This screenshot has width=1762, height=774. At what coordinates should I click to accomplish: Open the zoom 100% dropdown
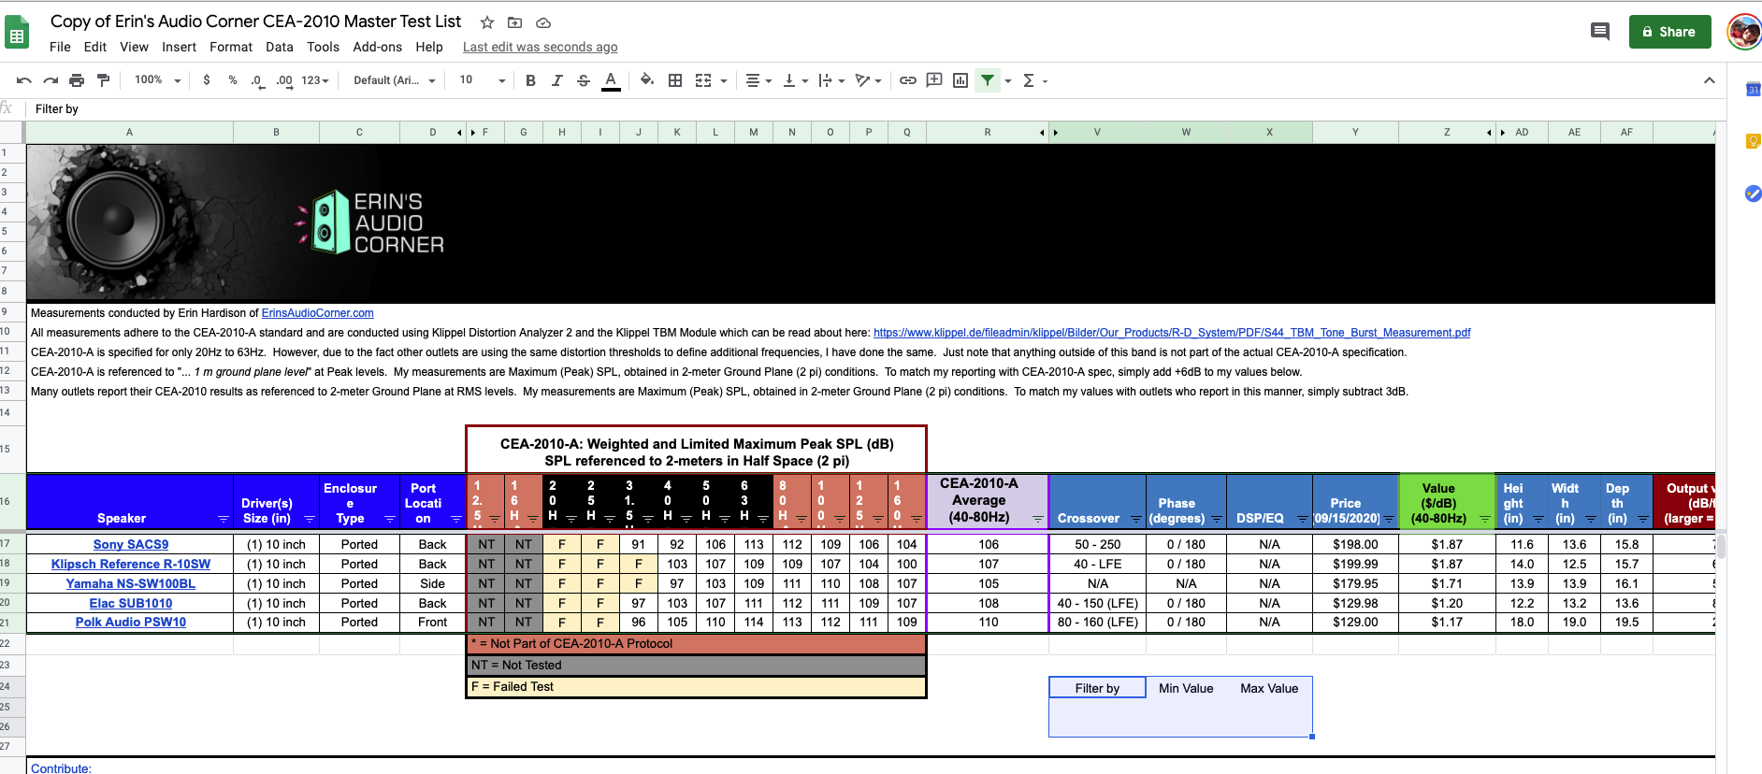(x=157, y=80)
